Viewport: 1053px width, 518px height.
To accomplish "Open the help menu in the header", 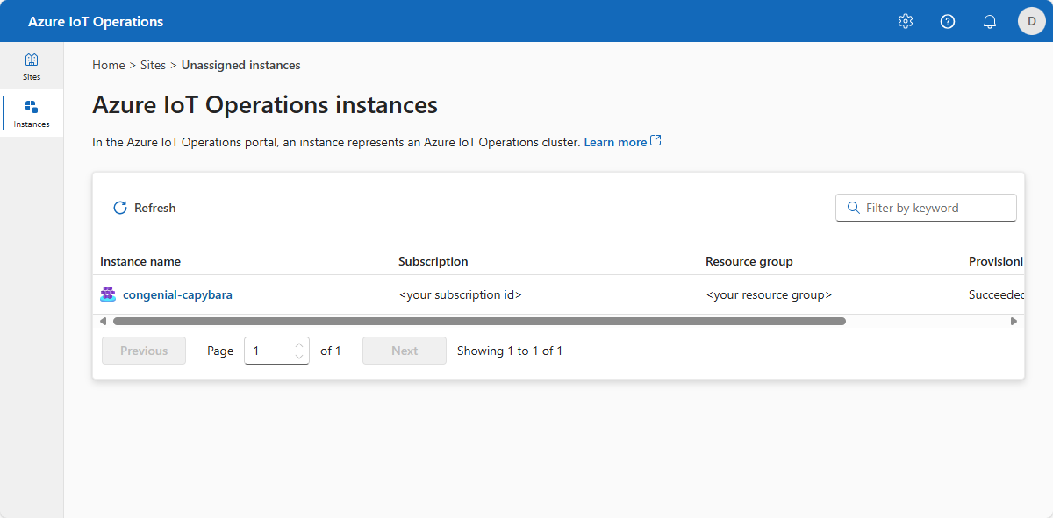I will pyautogui.click(x=947, y=21).
